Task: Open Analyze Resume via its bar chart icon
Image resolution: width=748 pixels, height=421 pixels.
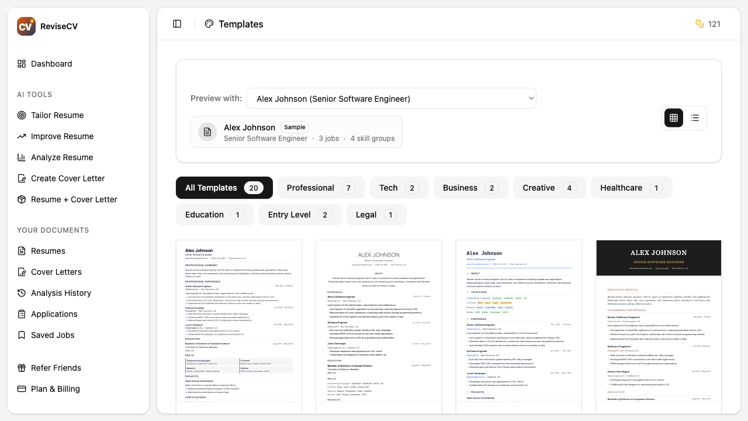Action: tap(20, 157)
